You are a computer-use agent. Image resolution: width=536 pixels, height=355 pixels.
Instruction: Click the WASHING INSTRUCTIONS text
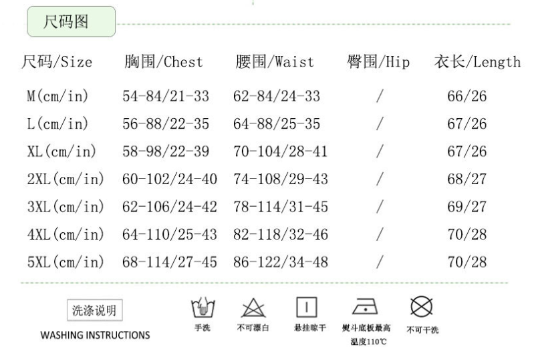(96, 335)
